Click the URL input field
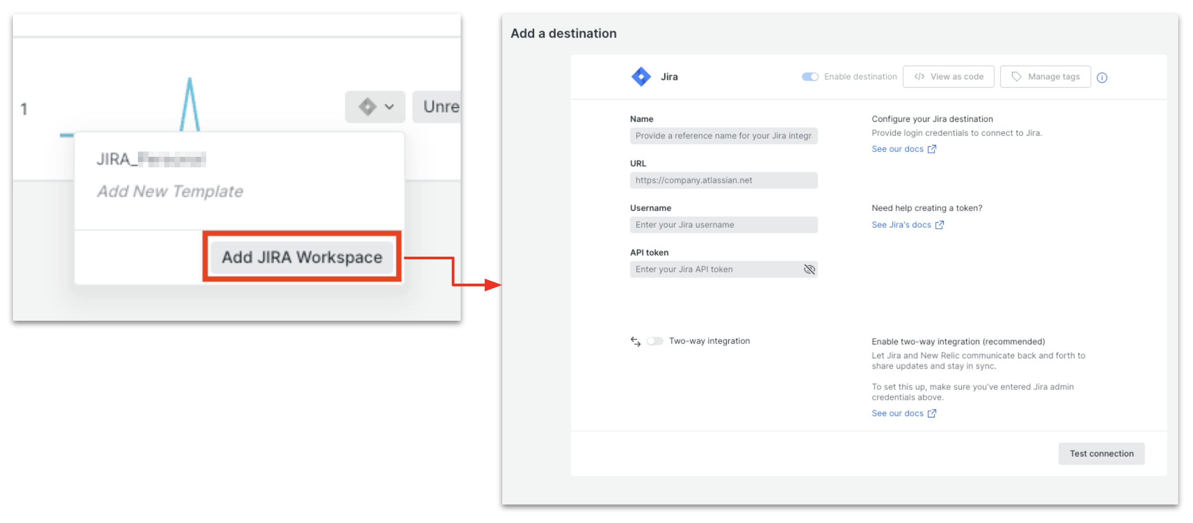Screen dimensions: 1193x523 click(x=723, y=180)
